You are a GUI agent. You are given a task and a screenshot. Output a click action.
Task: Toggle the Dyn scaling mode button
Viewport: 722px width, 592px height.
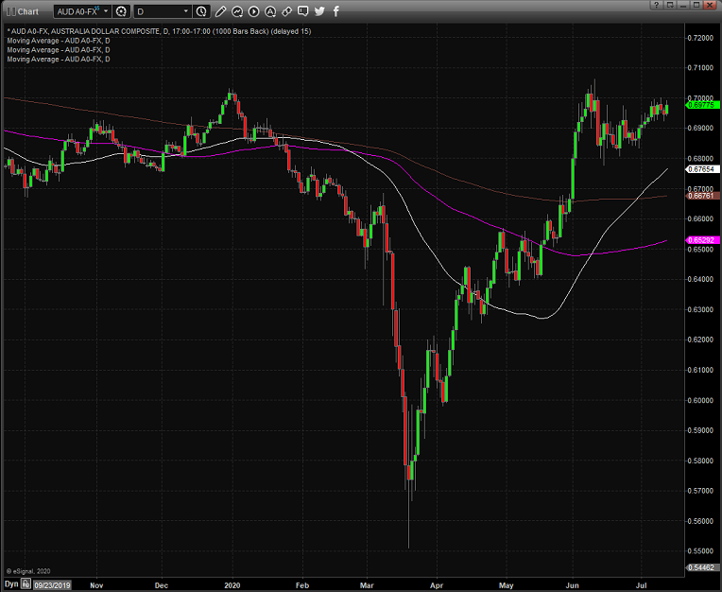click(10, 584)
